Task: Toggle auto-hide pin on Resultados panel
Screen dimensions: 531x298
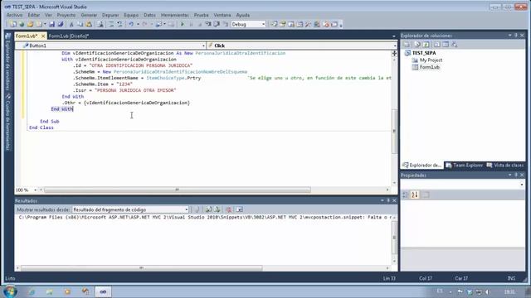Action: tap(388, 200)
